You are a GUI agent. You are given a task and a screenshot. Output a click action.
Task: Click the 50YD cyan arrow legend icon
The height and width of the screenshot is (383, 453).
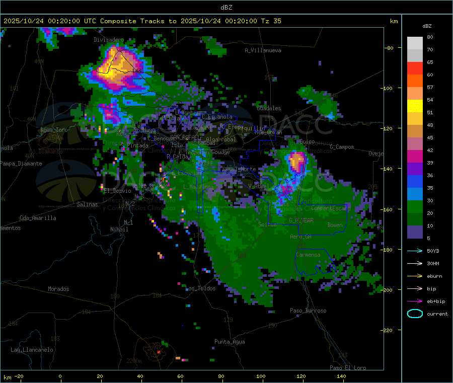pyautogui.click(x=415, y=251)
